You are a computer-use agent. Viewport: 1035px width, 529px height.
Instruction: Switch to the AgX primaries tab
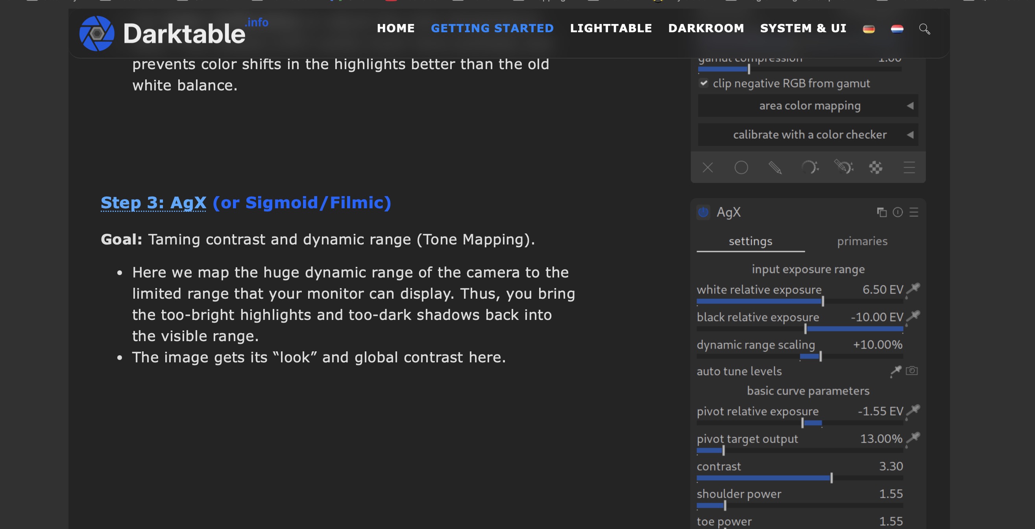pos(862,241)
